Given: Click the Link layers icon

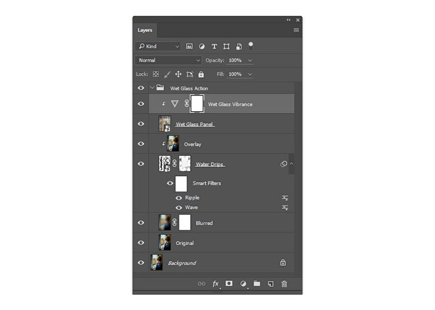Looking at the screenshot, I should tap(201, 284).
